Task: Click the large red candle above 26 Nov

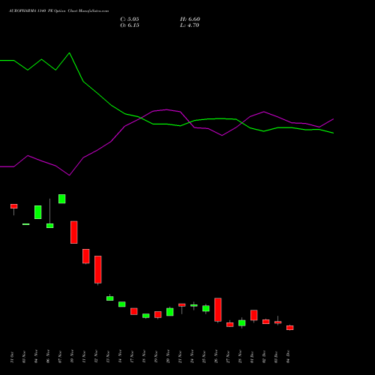Action: pyautogui.click(x=218, y=310)
